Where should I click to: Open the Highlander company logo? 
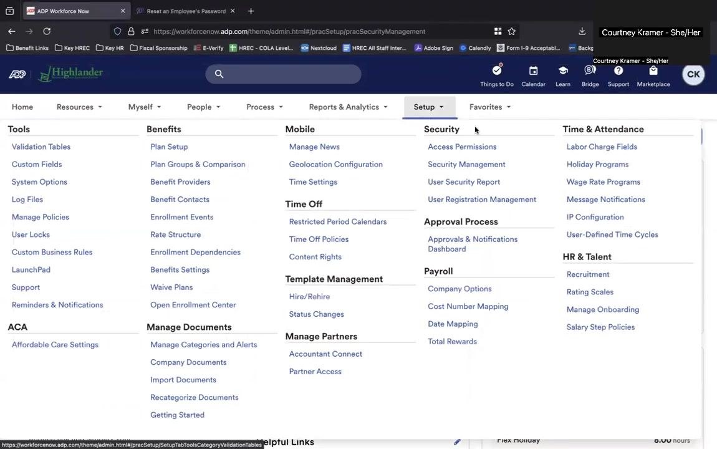tap(71, 74)
